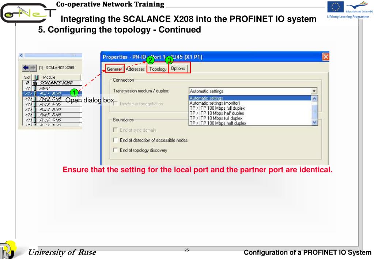The image size is (374, 259).
Task: Click the dropdown list scroll-up arrow
Action: (x=314, y=98)
